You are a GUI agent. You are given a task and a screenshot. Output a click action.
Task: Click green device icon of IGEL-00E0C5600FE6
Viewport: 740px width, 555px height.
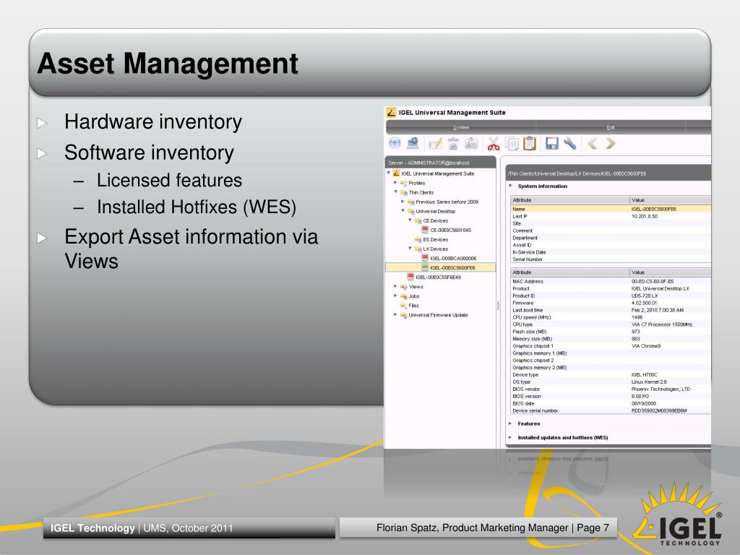tap(425, 267)
